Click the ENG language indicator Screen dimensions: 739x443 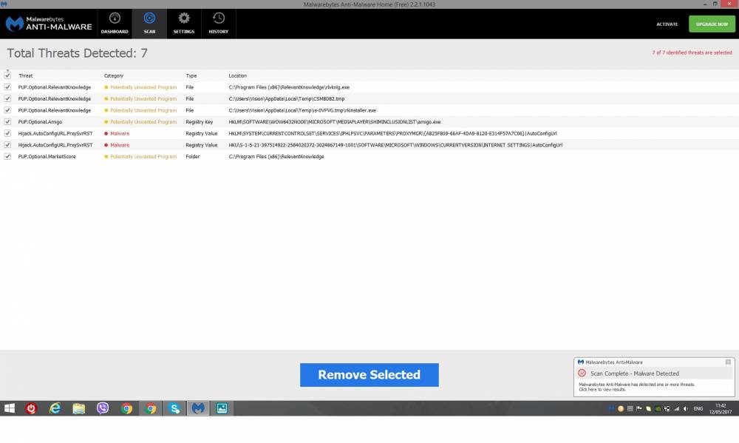point(698,408)
